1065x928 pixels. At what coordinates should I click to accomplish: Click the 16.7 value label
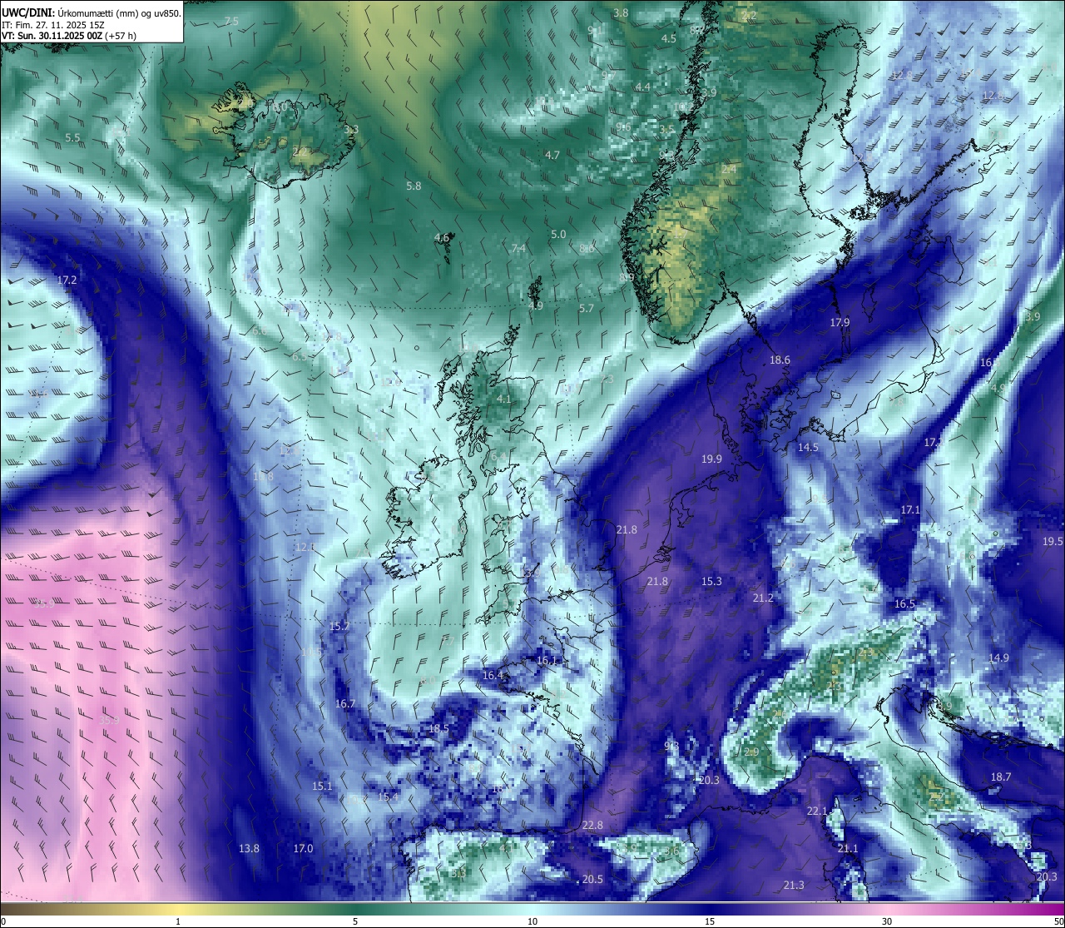tap(345, 704)
